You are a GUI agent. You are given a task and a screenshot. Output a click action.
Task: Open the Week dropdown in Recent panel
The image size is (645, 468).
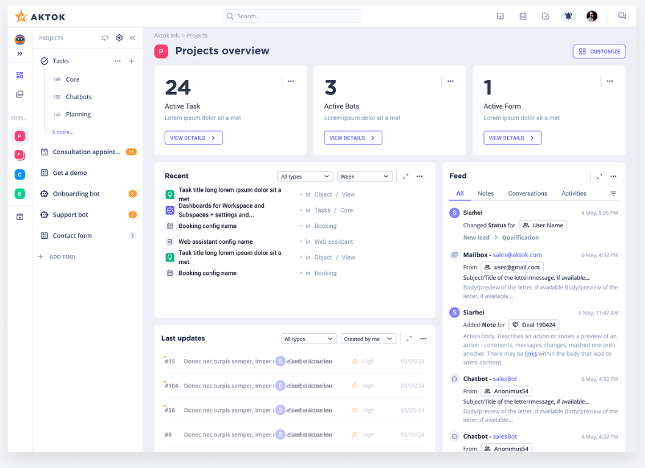tap(365, 175)
